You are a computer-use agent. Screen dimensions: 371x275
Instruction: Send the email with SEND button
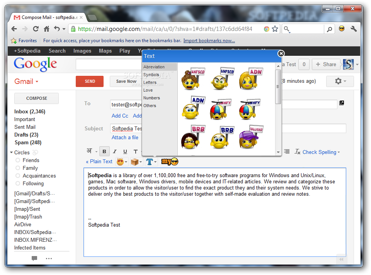coord(90,81)
